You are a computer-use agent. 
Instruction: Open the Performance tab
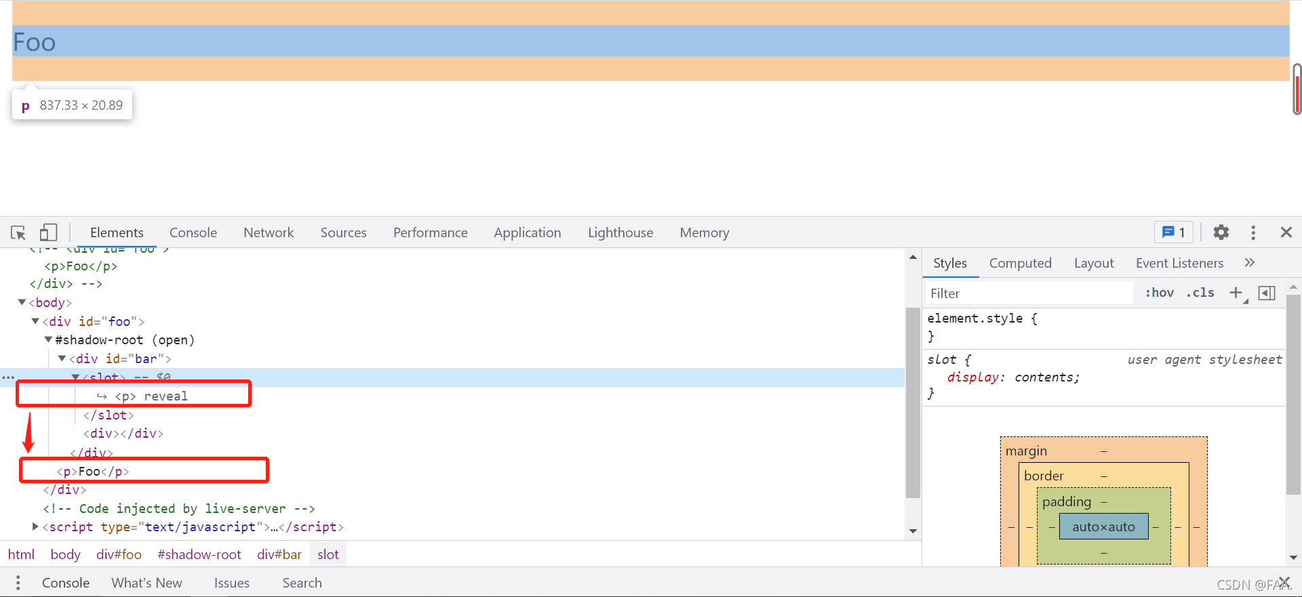click(431, 232)
